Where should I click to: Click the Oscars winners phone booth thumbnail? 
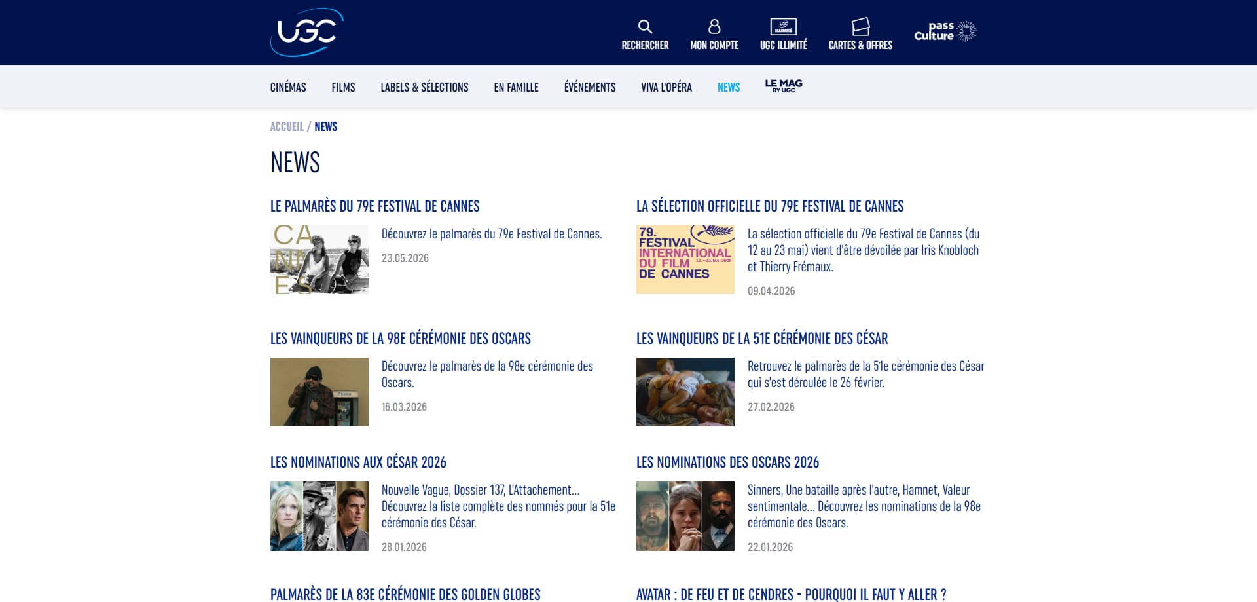click(319, 392)
